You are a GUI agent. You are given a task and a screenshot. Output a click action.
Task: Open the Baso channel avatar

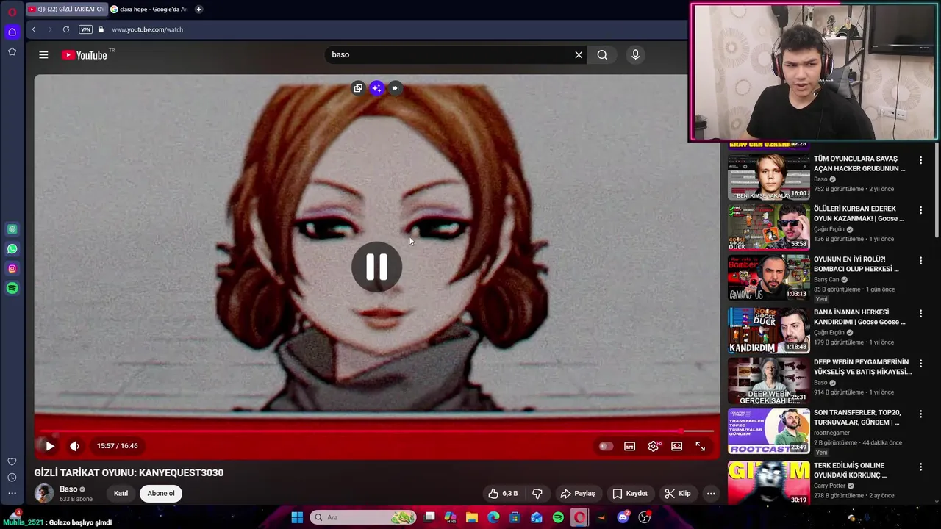(44, 494)
